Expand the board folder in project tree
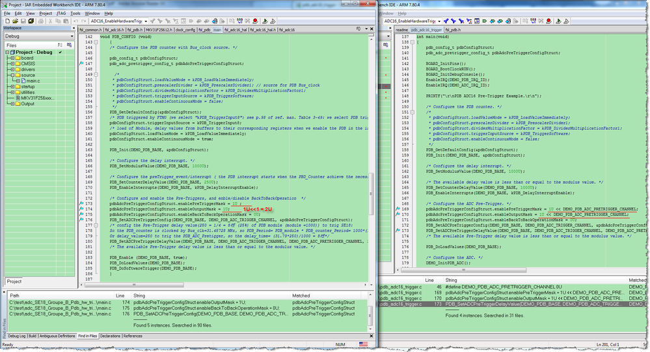This screenshot has height=352, width=650. tap(12, 58)
